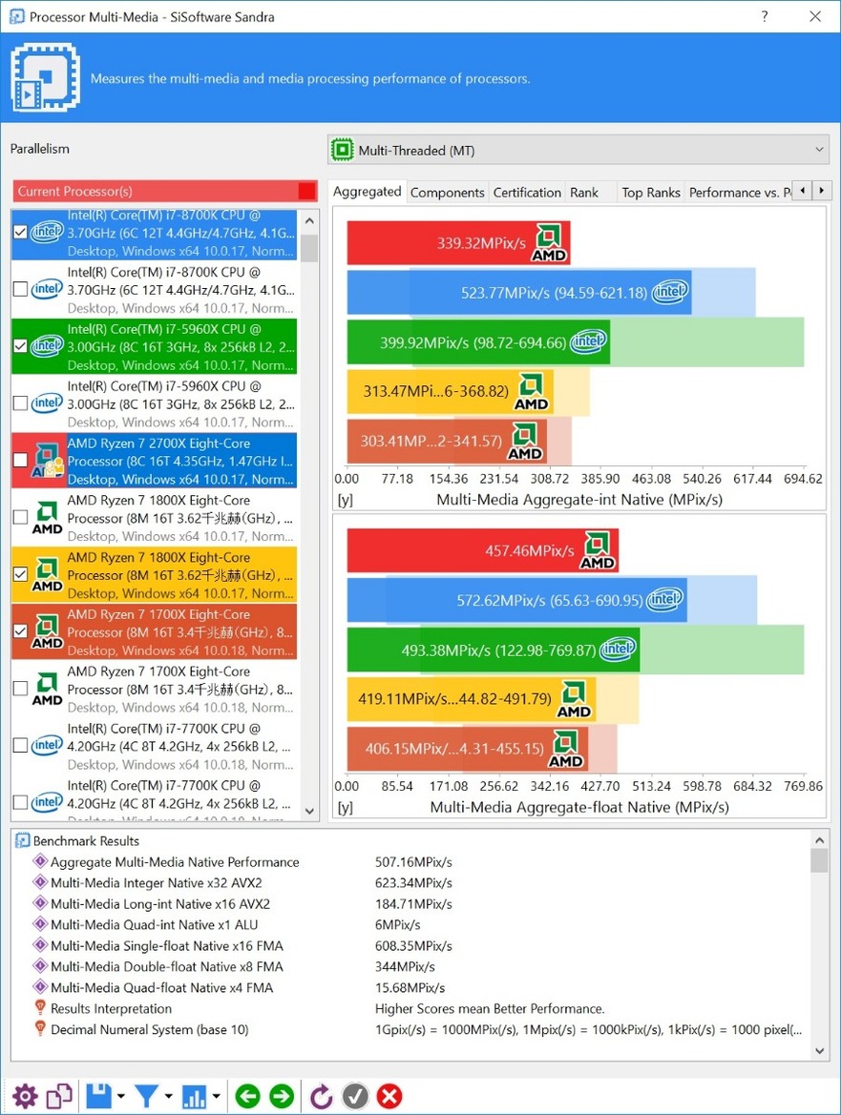Click the red swatch in the Current Processor(s) header

pyautogui.click(x=306, y=191)
